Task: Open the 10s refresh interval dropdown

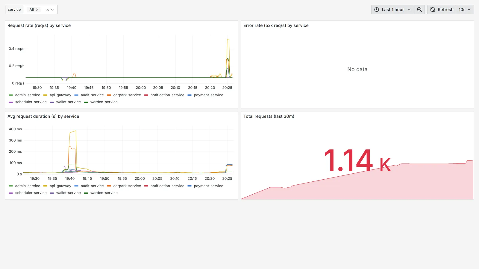Action: click(x=465, y=10)
